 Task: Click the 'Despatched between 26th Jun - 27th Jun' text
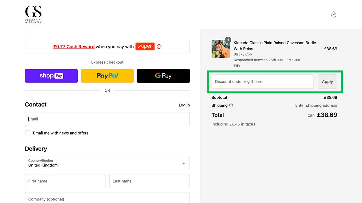pos(267,60)
